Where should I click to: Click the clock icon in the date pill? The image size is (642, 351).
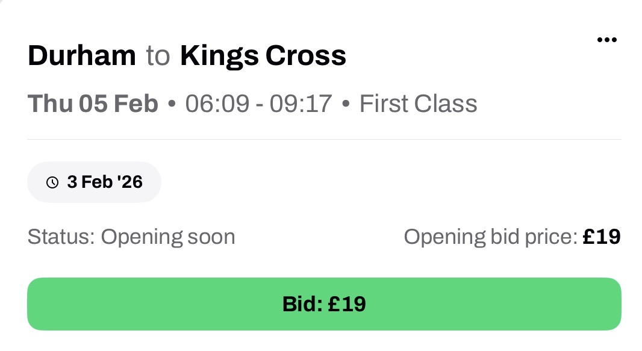tap(52, 182)
